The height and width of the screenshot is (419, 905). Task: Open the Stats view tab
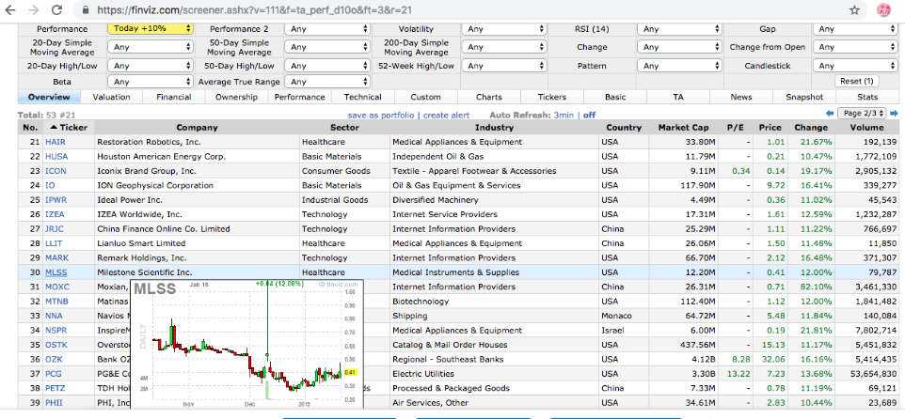point(867,97)
